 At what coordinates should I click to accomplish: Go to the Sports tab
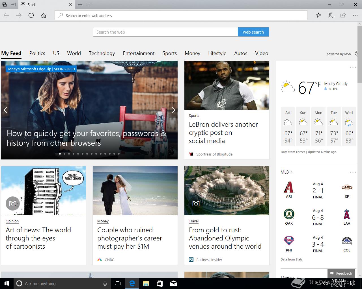169,53
